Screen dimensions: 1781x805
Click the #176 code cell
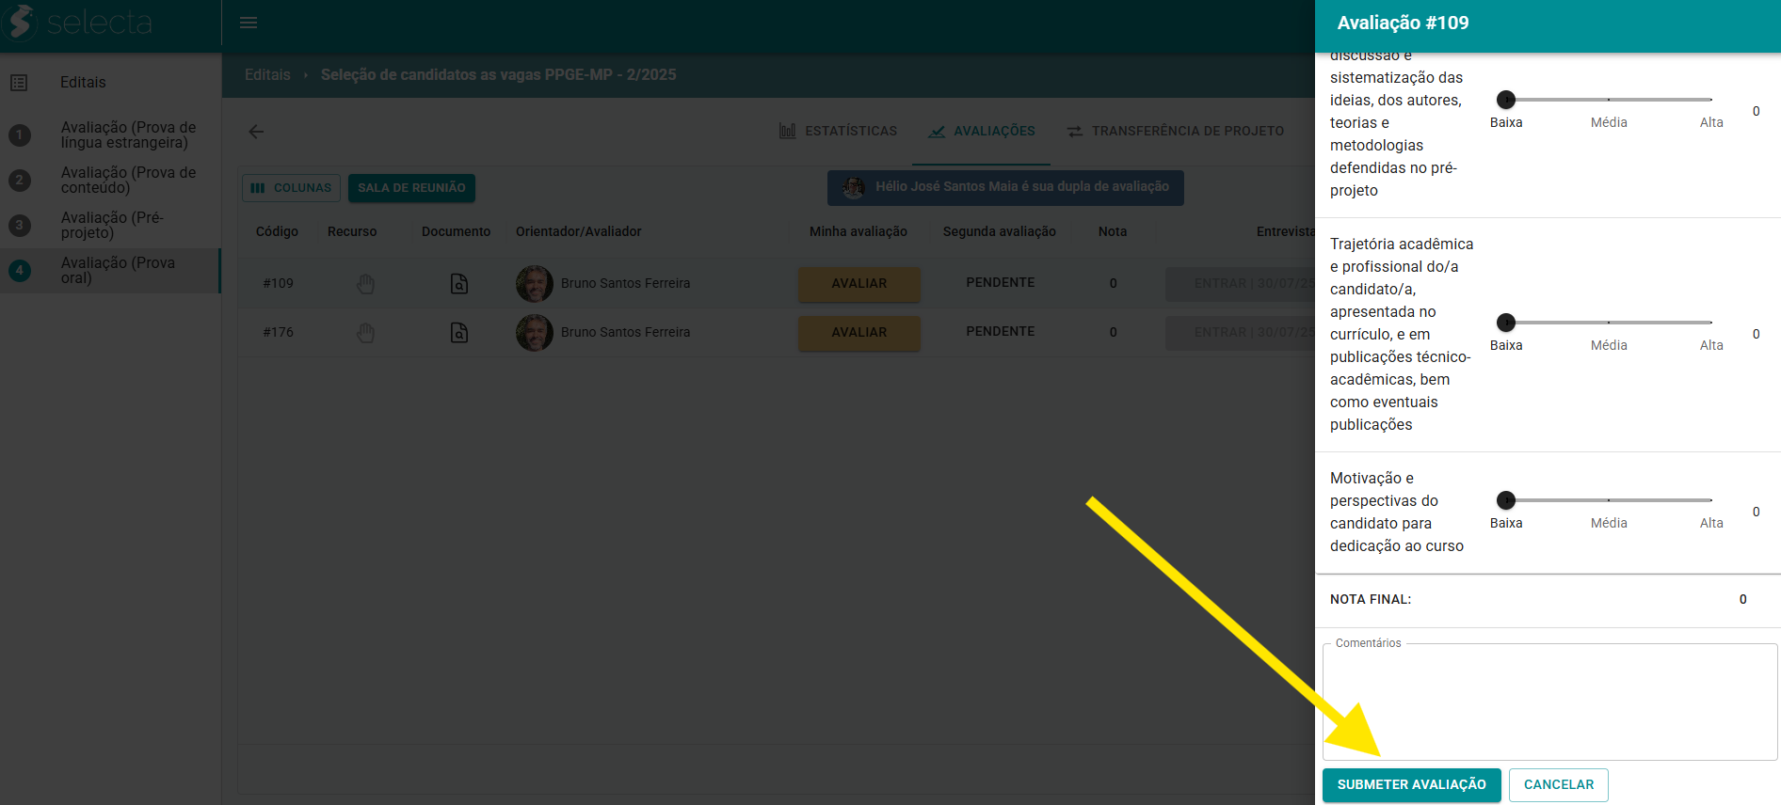click(x=279, y=332)
